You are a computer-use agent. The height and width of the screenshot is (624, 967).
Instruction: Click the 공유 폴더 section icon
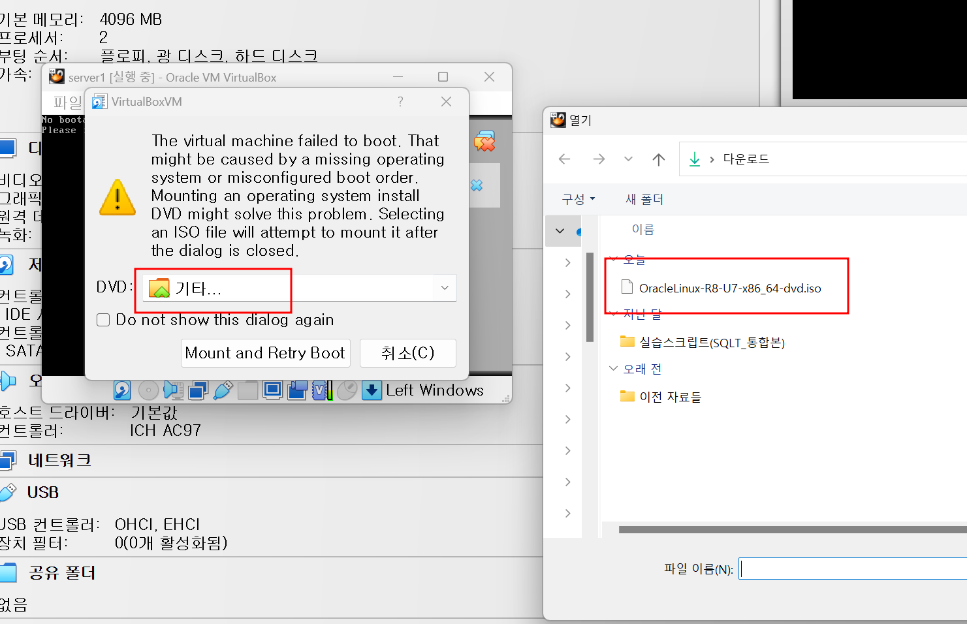click(x=8, y=573)
